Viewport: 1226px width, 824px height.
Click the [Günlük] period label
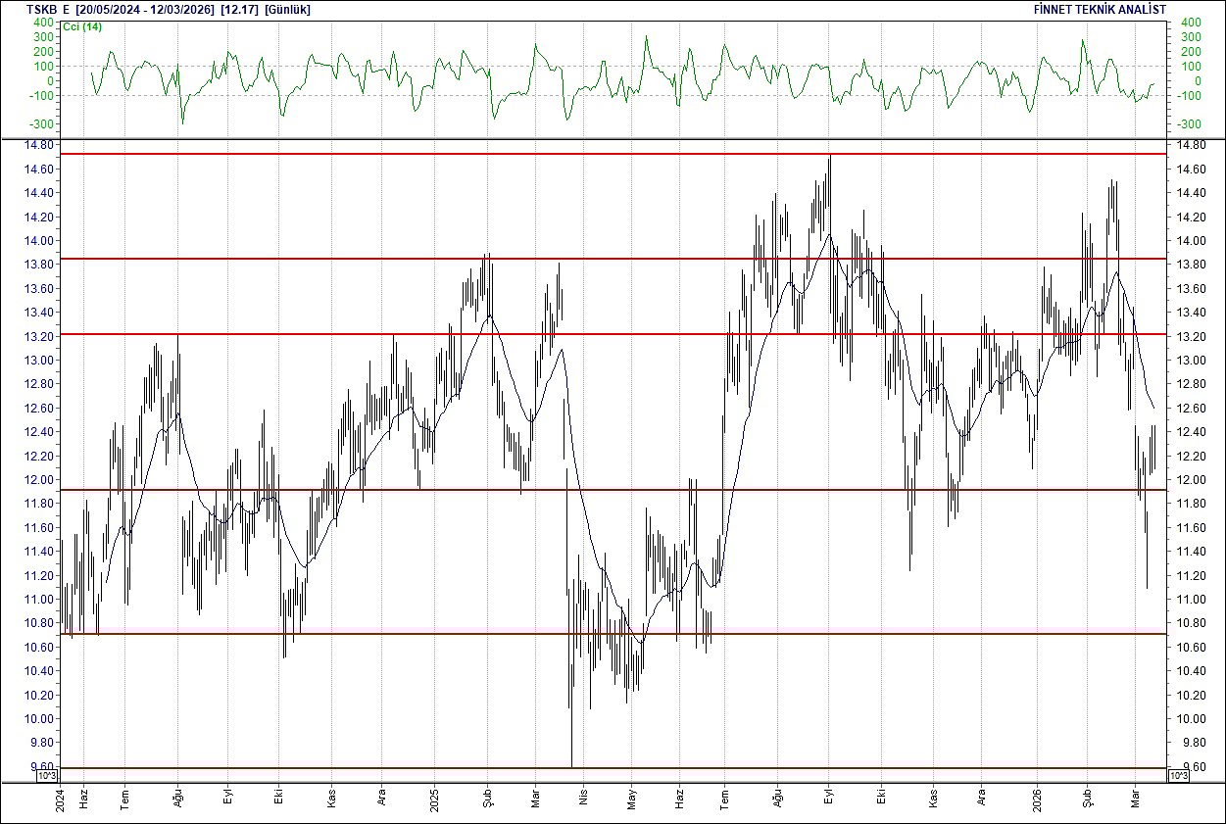[x=289, y=8]
